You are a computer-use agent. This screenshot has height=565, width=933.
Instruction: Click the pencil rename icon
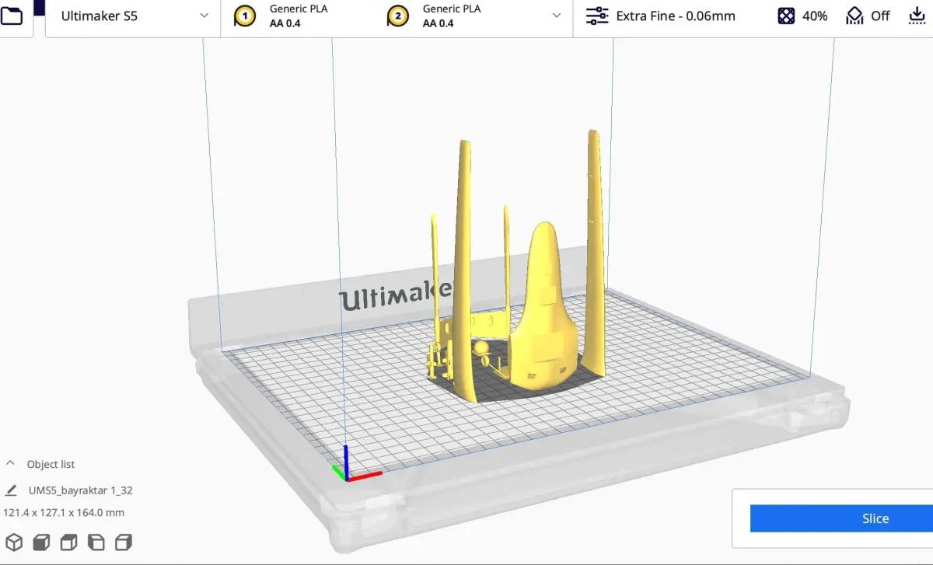11,490
